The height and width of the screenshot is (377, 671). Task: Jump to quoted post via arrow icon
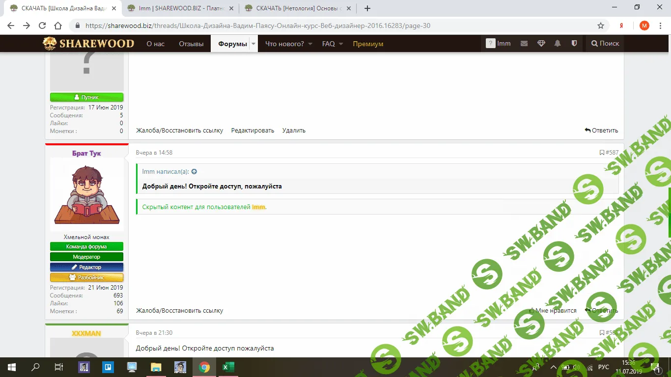pos(194,172)
